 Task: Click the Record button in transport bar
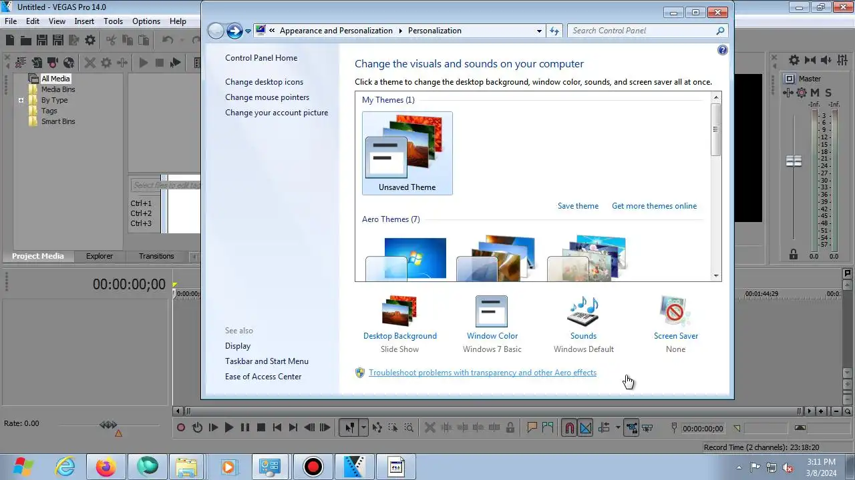pos(181,428)
